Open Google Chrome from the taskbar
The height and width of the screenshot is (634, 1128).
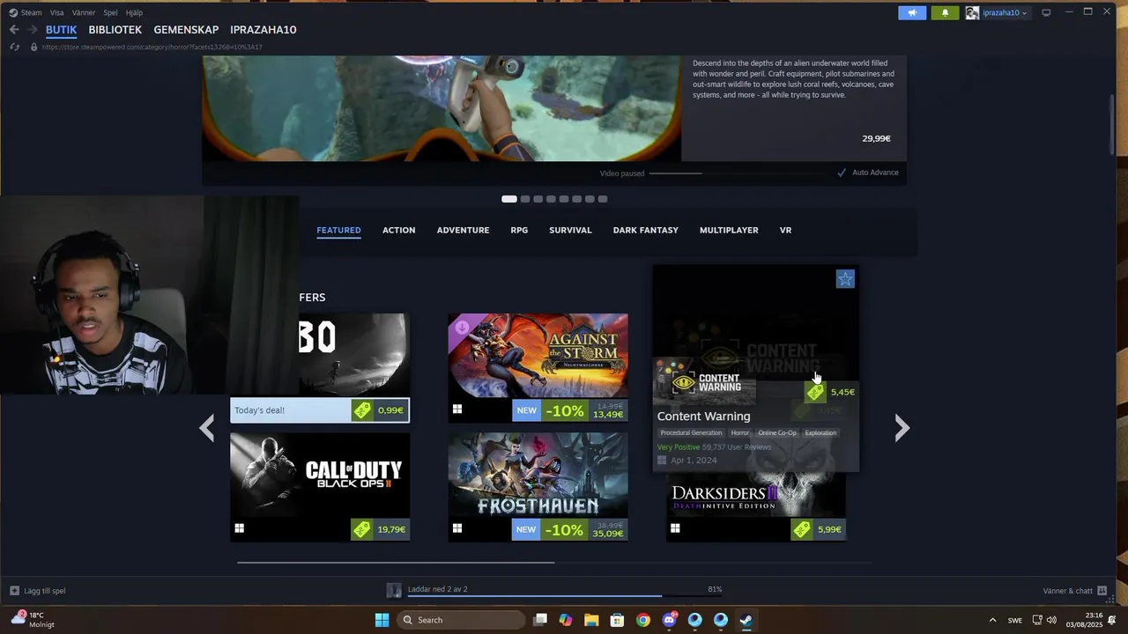tap(643, 620)
